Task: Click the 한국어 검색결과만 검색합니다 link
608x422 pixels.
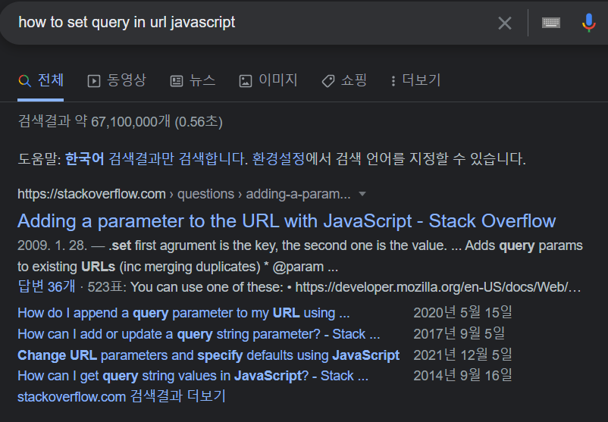Action: (156, 159)
